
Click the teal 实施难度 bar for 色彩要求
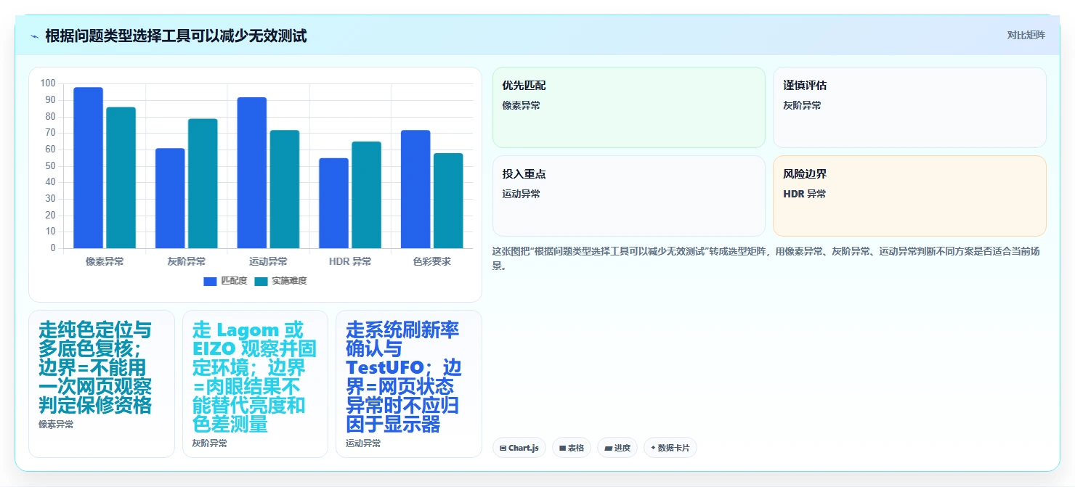point(448,201)
